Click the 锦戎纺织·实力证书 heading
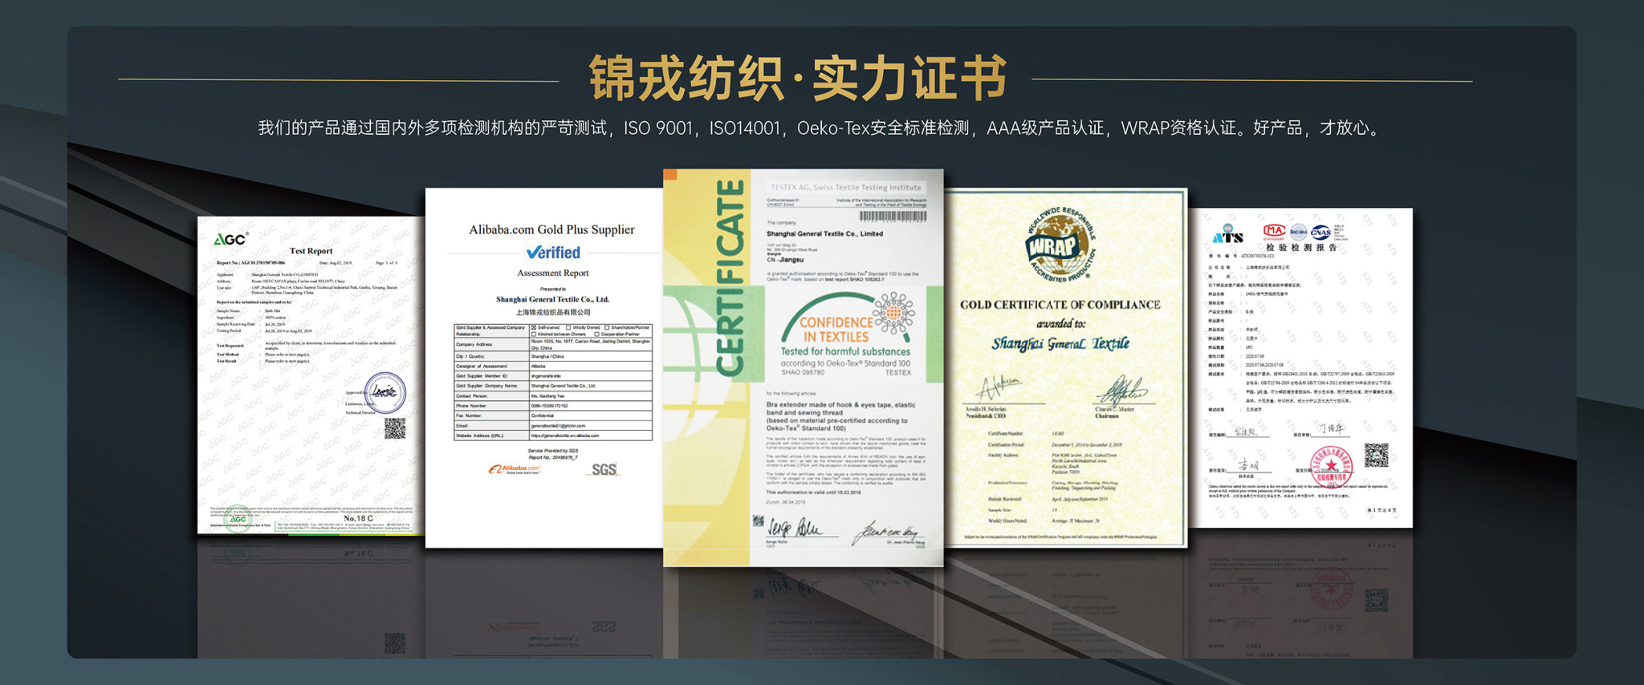 click(x=797, y=79)
